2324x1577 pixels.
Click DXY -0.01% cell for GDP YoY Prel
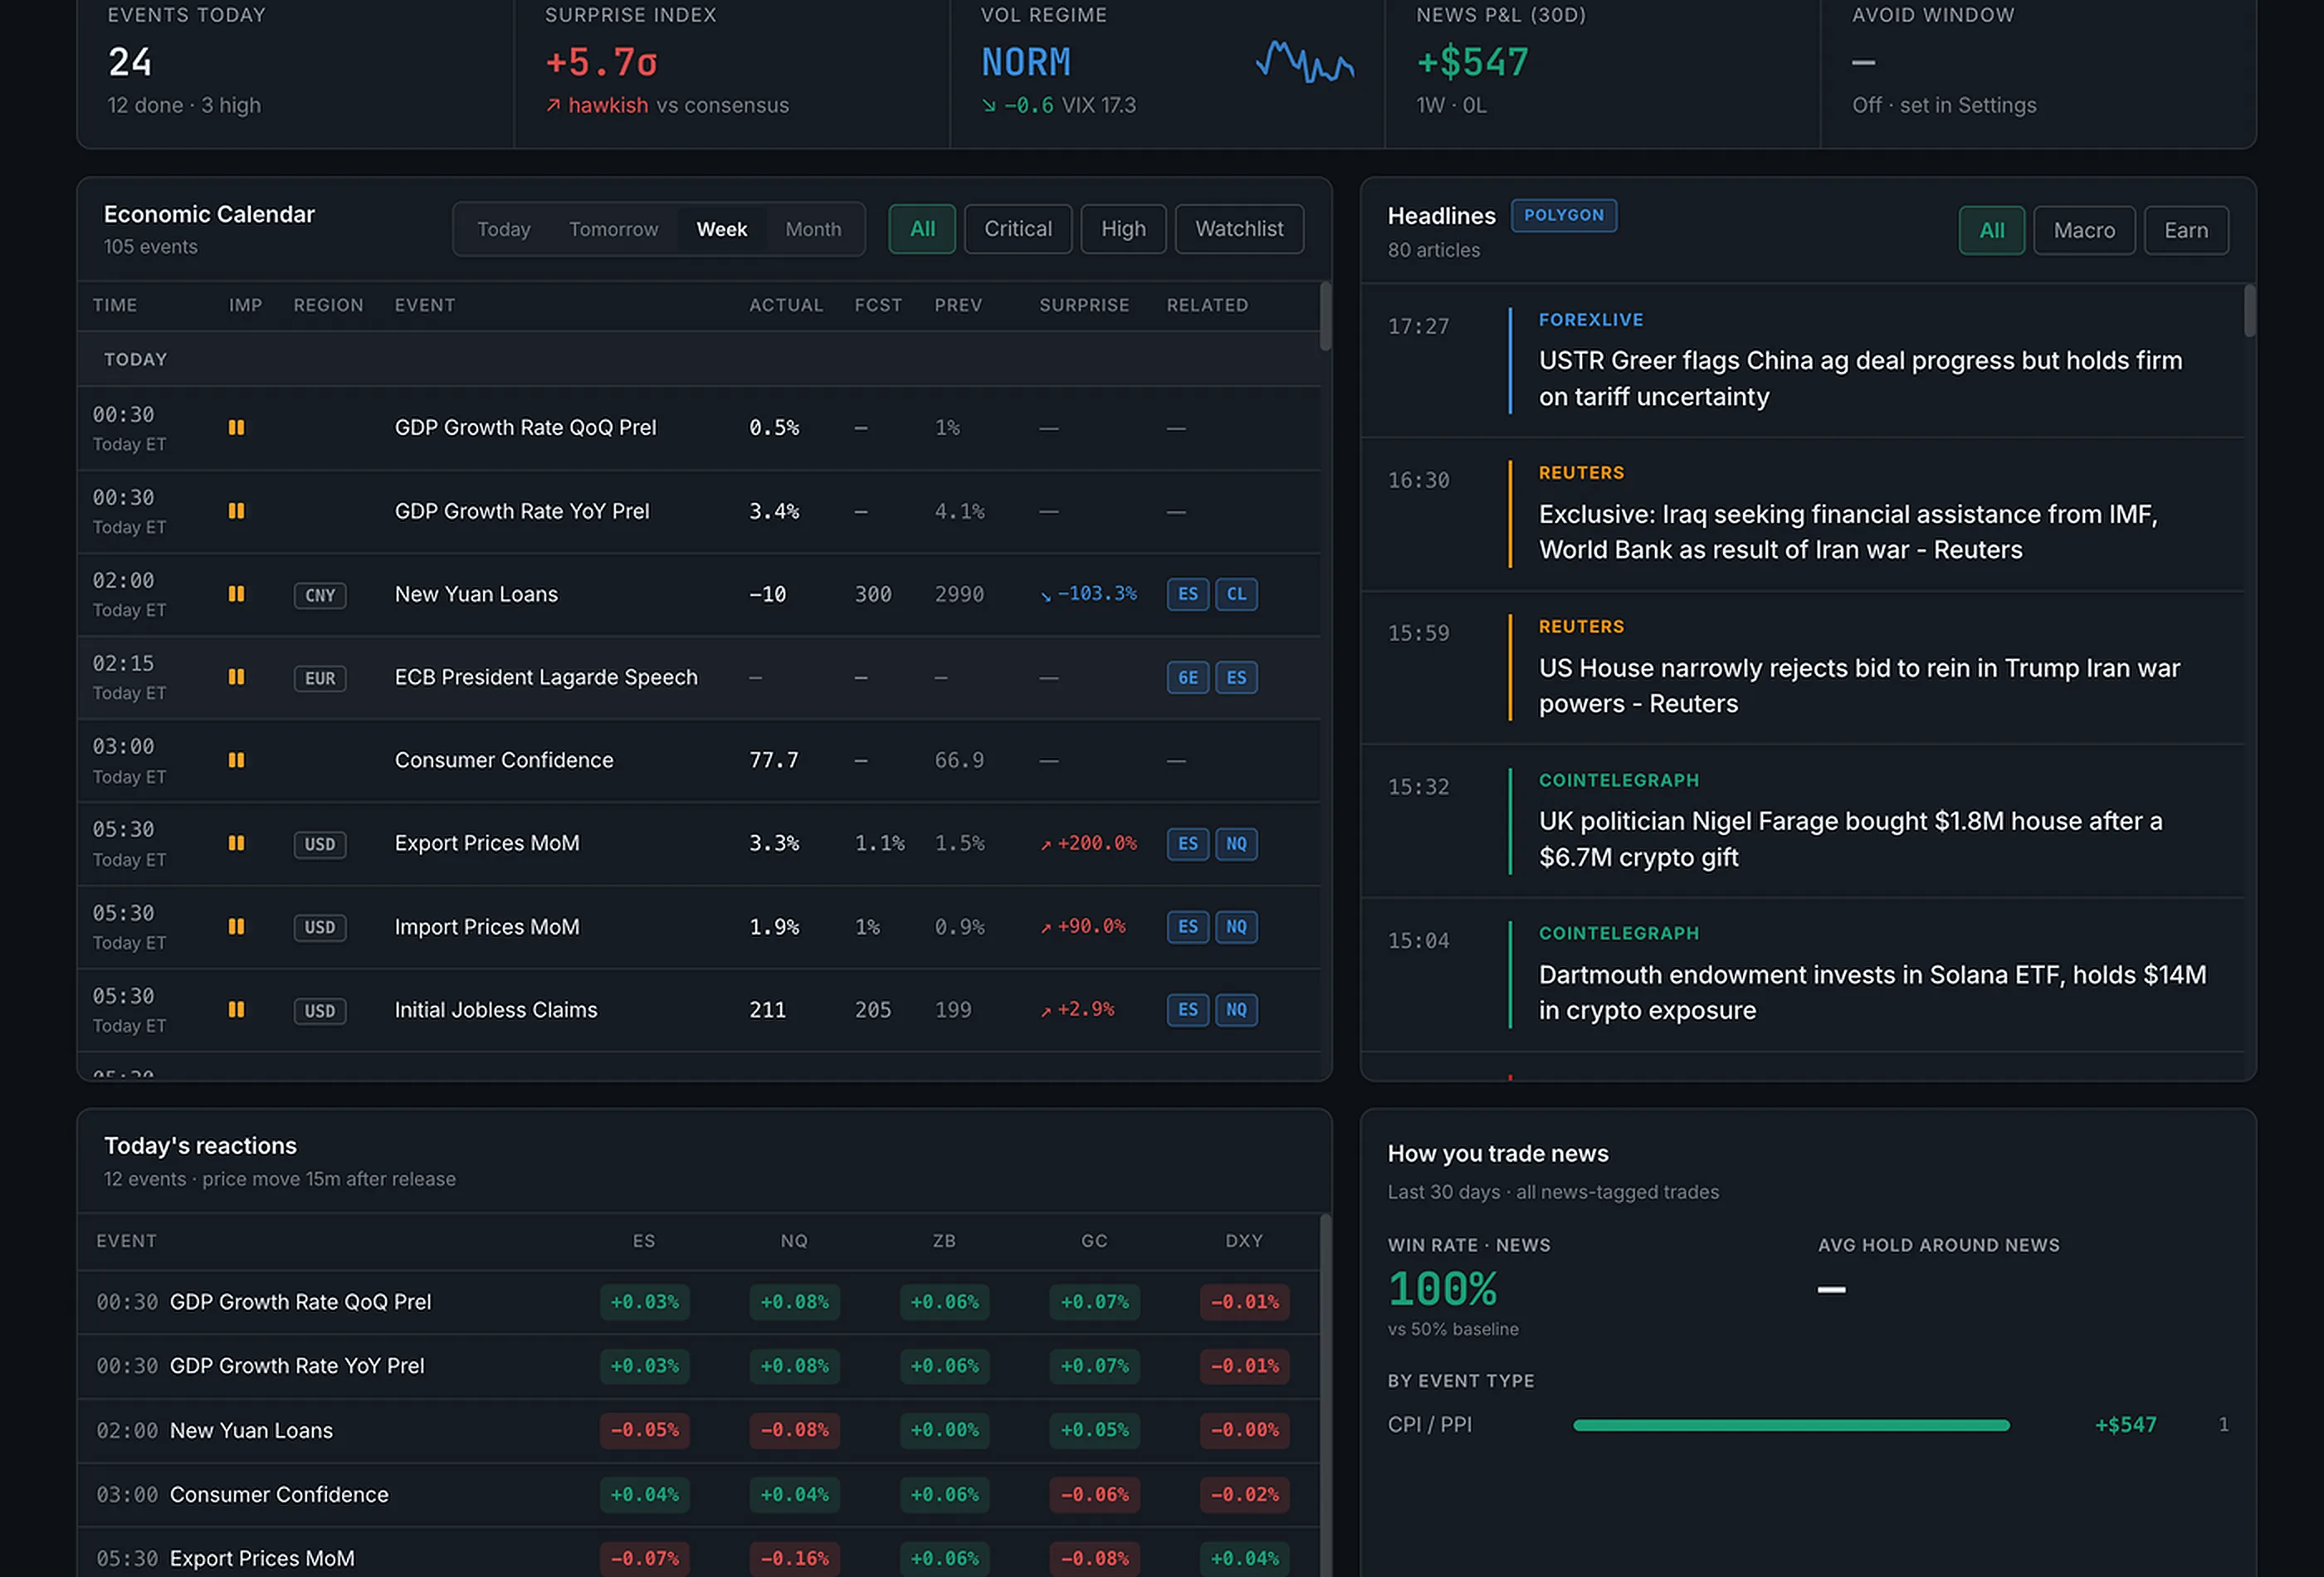1244,1366
